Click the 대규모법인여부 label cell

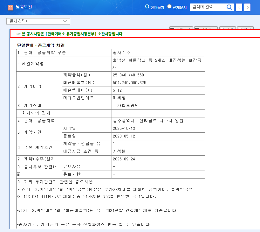pyautogui.click(x=87, y=98)
